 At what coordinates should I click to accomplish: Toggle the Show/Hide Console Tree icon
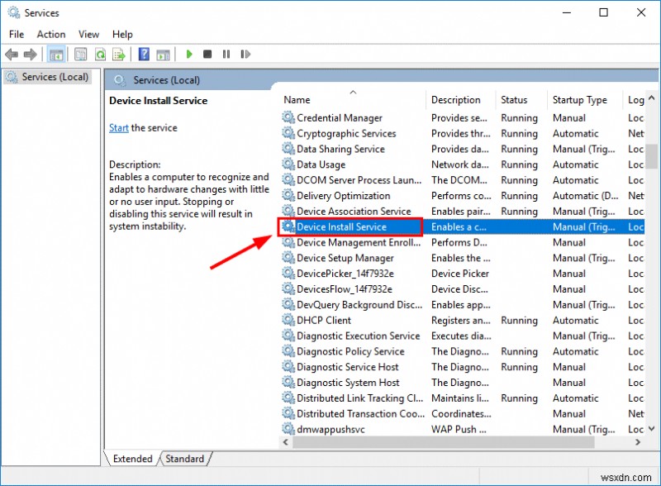click(x=56, y=54)
